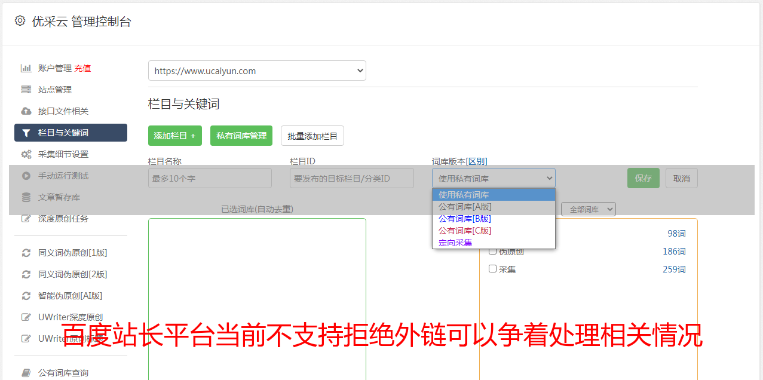Click the 栏目ID input field
763x380 pixels.
tap(352, 178)
